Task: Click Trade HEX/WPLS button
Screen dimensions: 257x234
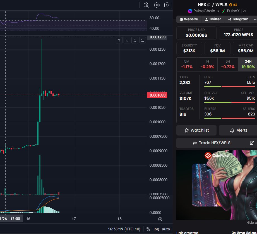Action: [211, 143]
